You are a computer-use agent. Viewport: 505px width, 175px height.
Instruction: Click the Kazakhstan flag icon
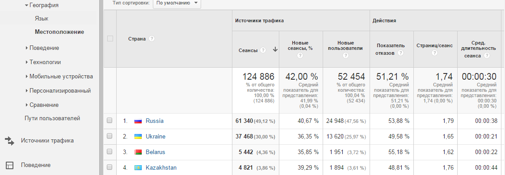point(138,167)
